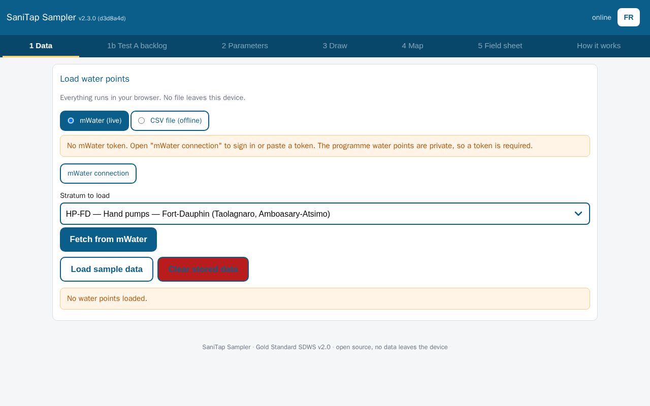The width and height of the screenshot is (650, 406).
Task: Go to the 2 Parameters tab
Action: point(245,46)
